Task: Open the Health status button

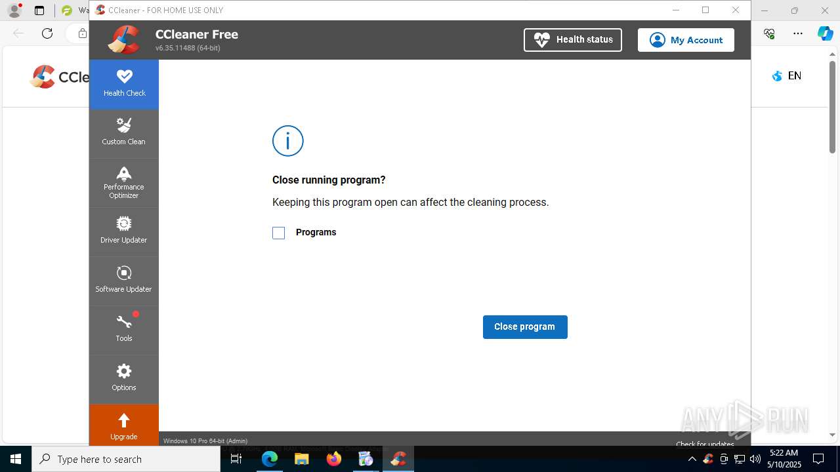Action: point(573,40)
